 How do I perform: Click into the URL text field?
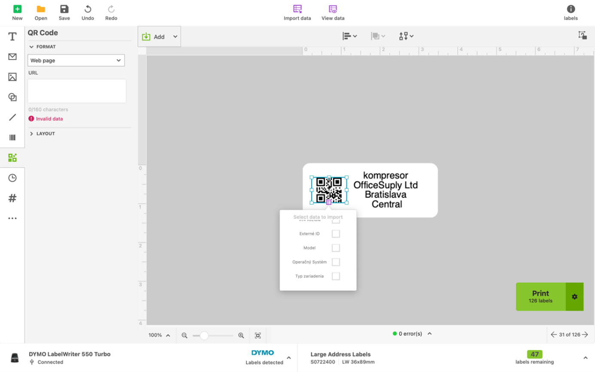[x=77, y=91]
